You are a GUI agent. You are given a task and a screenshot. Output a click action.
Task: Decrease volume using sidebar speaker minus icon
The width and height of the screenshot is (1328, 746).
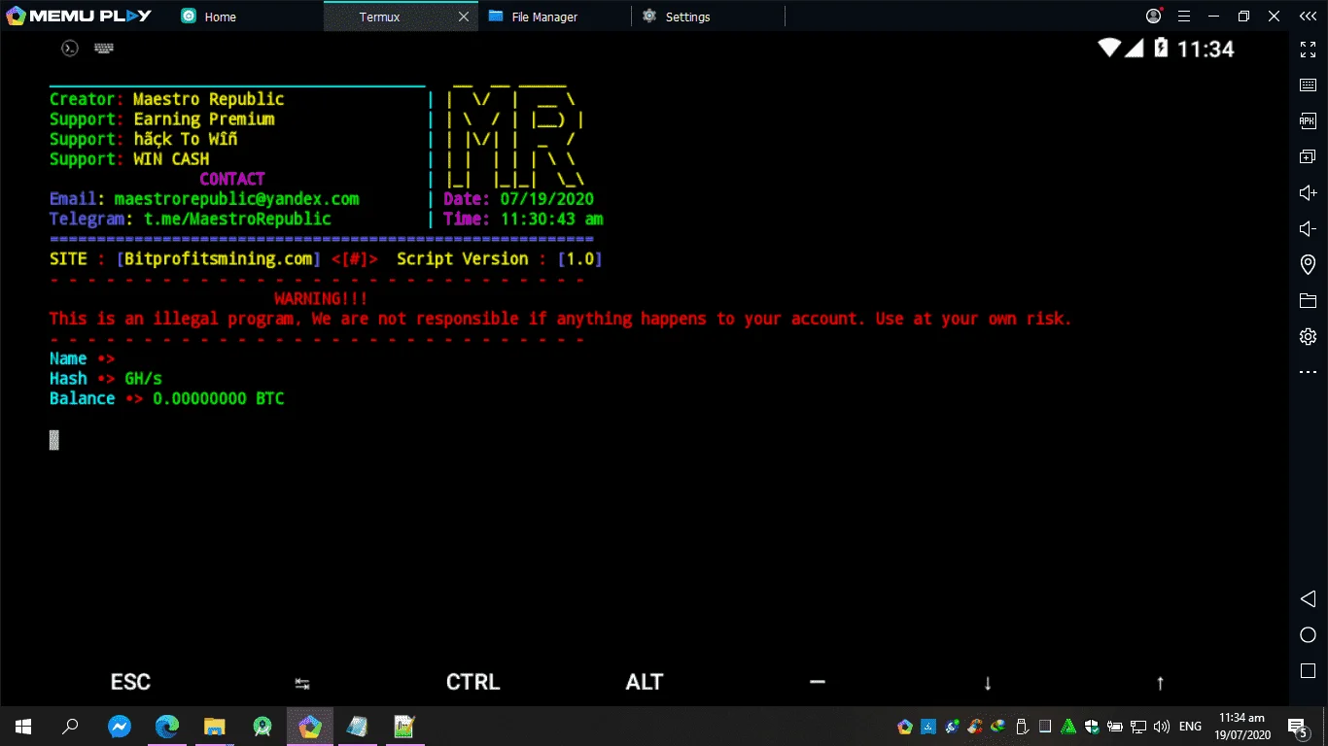tap(1308, 229)
